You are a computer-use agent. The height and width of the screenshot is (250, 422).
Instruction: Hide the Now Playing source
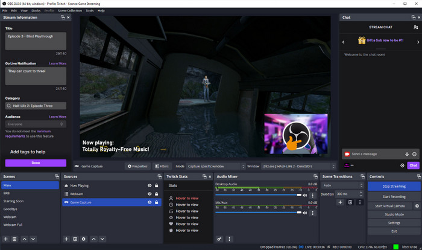pos(149,185)
